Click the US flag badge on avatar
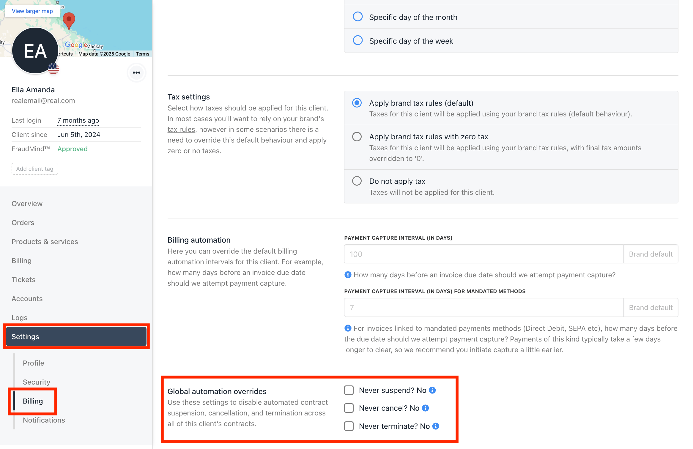The width and height of the screenshot is (693, 449). pos(53,69)
